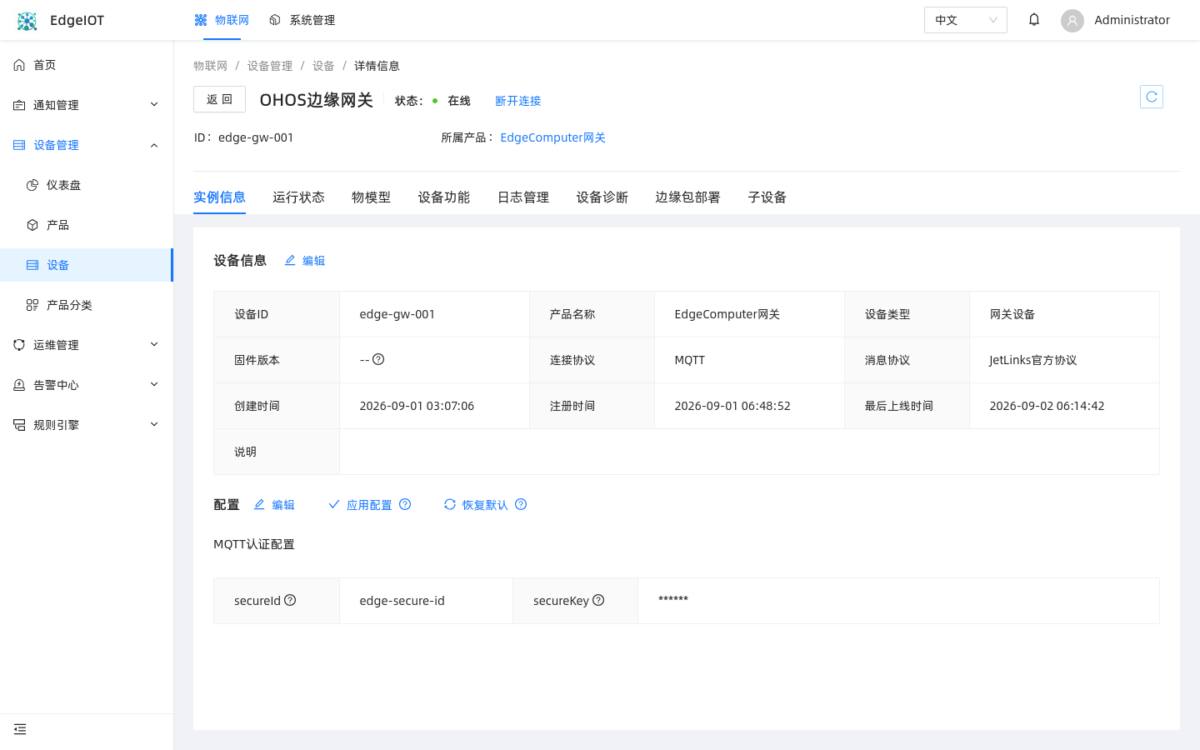Click the Administrator username
Screen dimensions: 1200x750
point(1132,20)
